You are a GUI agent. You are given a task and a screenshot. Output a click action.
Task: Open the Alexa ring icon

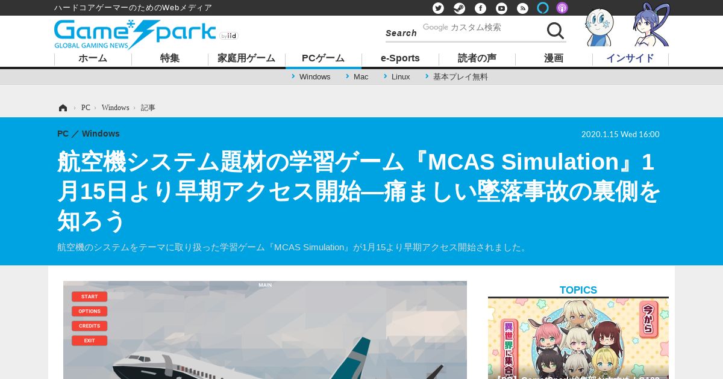[543, 8]
